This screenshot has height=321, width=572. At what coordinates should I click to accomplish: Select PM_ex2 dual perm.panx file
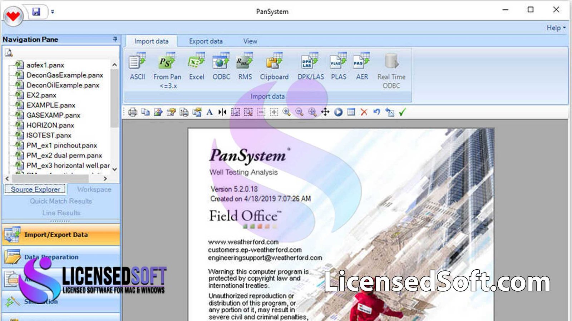(x=64, y=156)
